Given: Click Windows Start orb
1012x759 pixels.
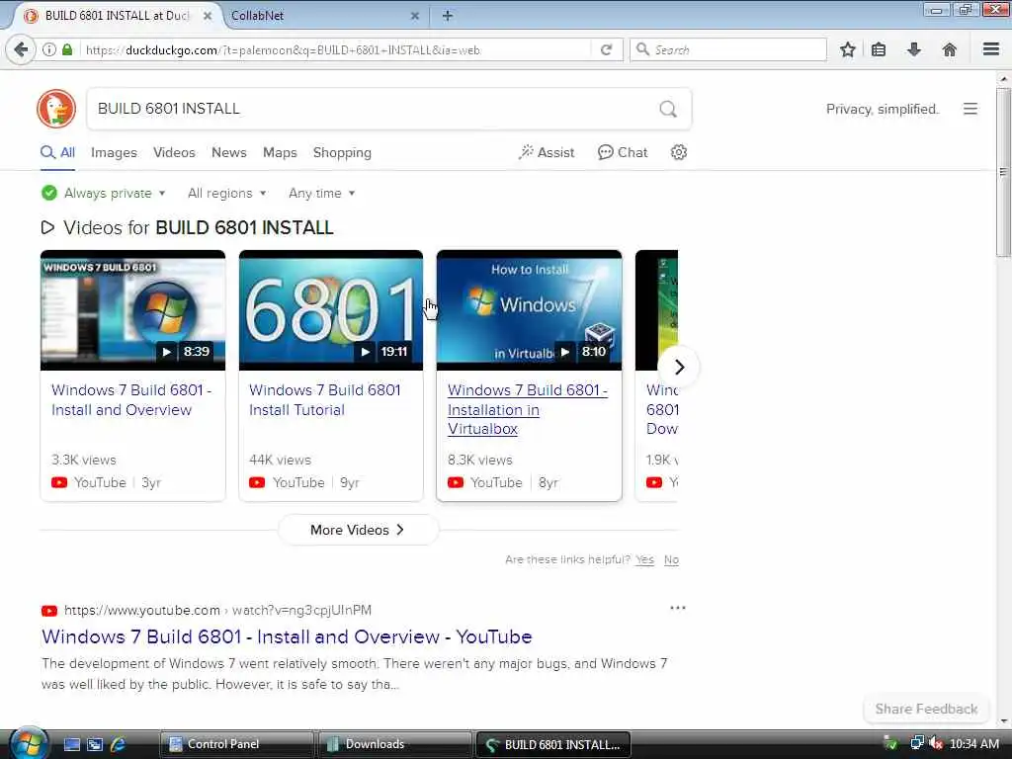Looking at the screenshot, I should point(29,743).
